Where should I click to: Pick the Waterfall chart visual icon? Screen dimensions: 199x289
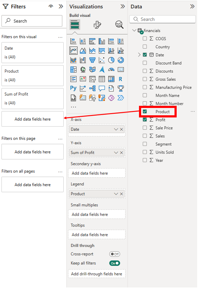[83, 60]
